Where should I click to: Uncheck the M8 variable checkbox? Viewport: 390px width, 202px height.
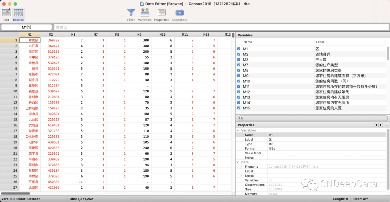[x=239, y=70]
